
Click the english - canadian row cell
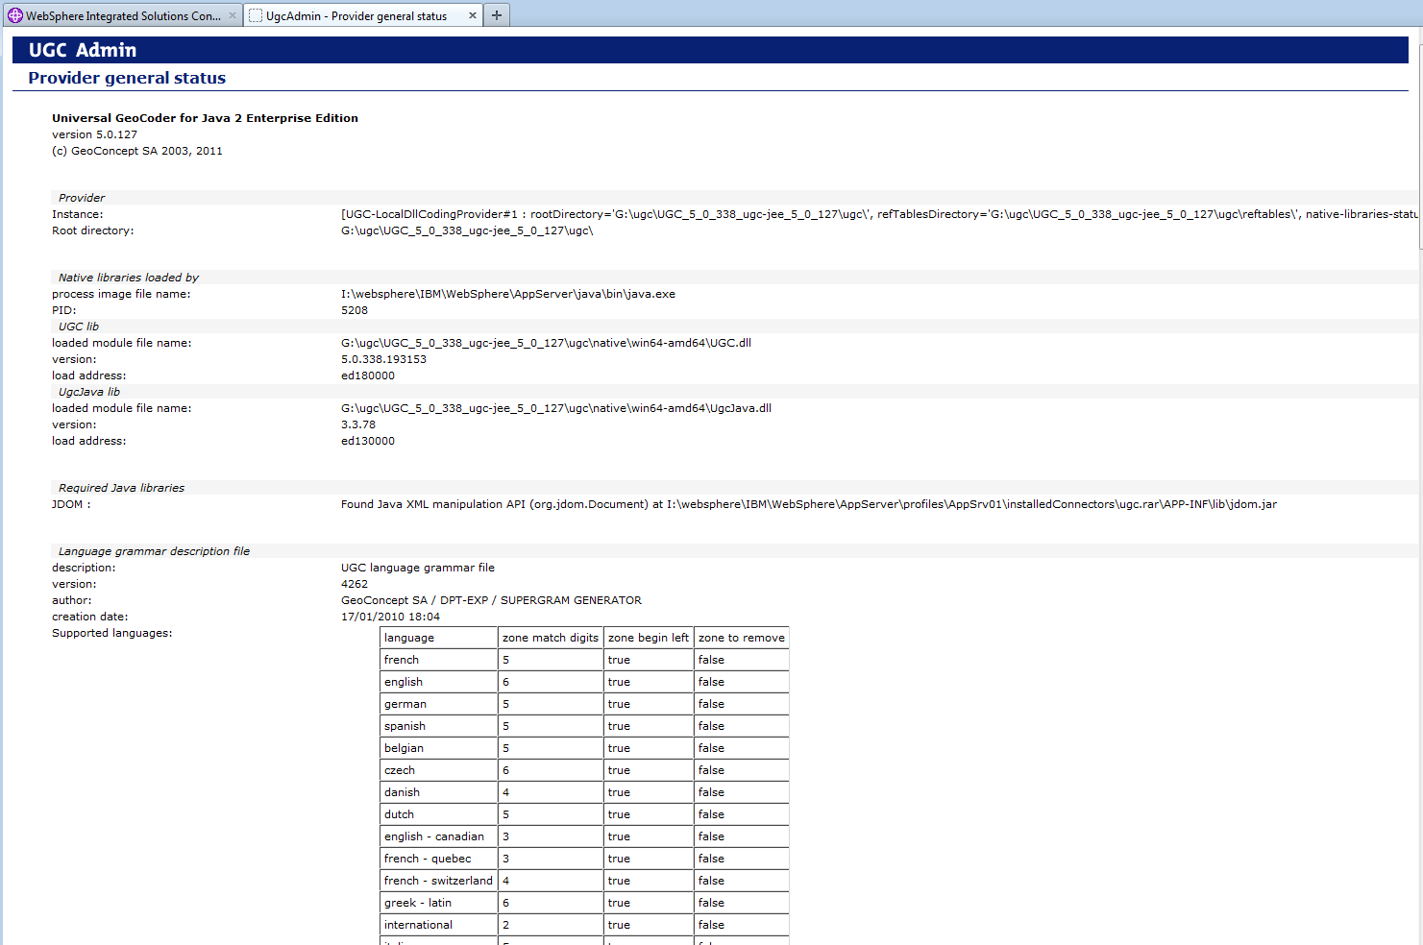pos(438,836)
